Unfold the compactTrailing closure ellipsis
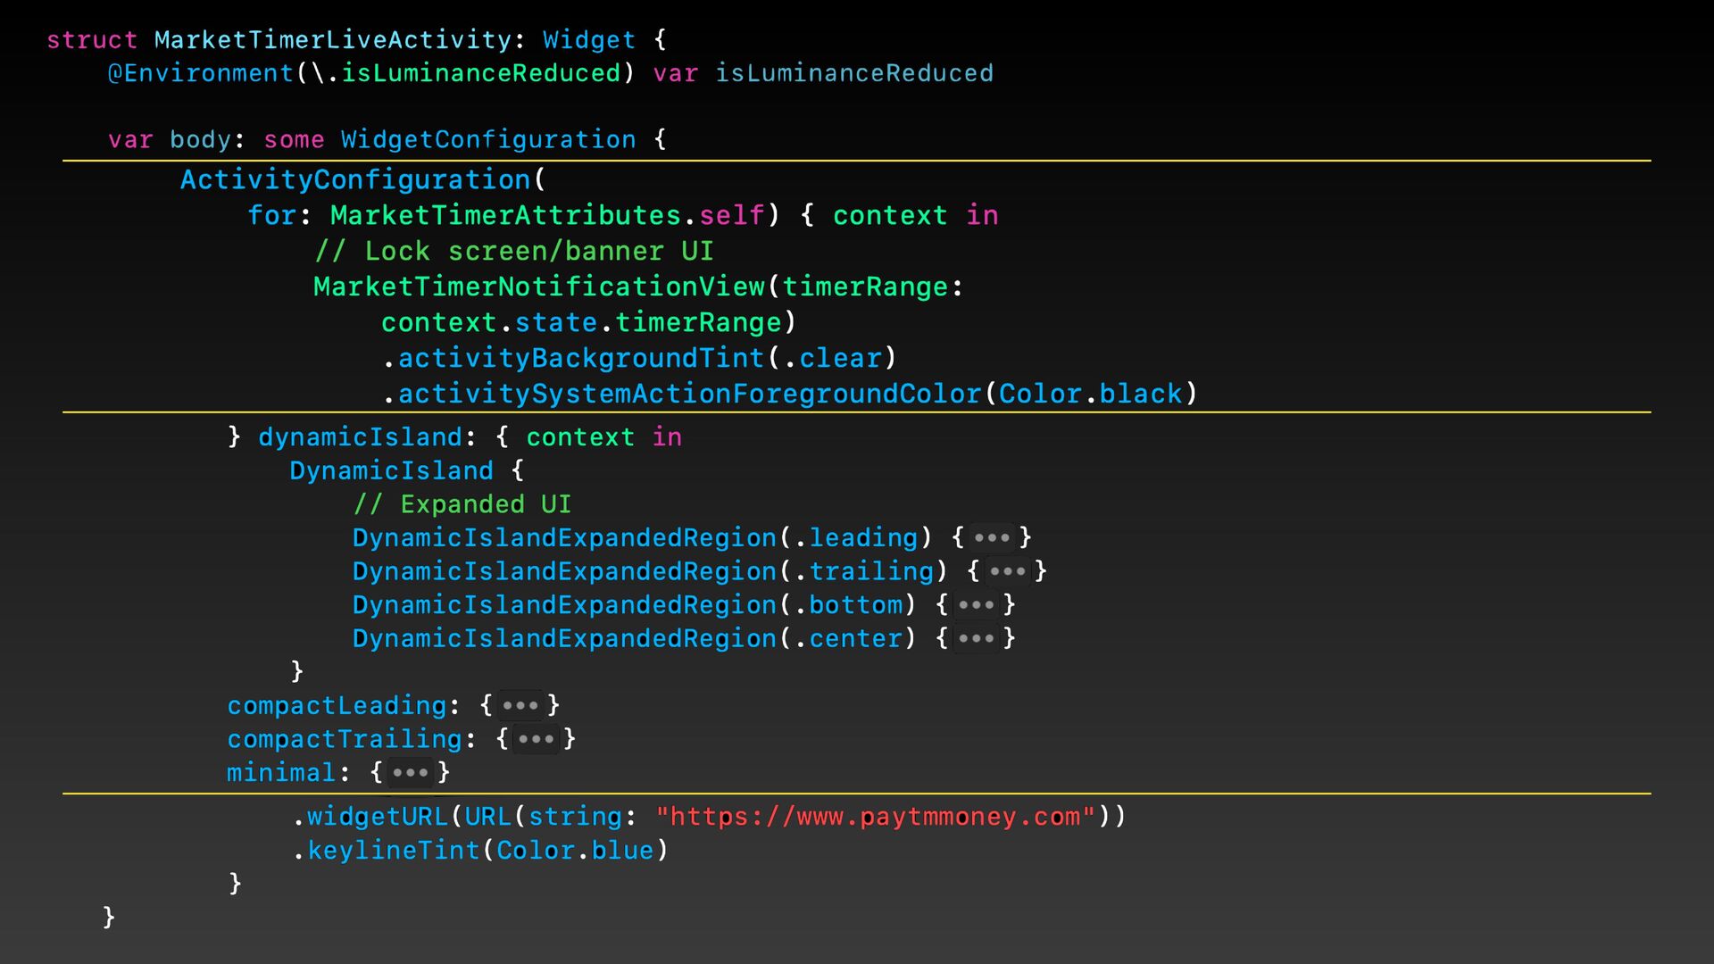Viewport: 1714px width, 964px height. click(x=536, y=740)
